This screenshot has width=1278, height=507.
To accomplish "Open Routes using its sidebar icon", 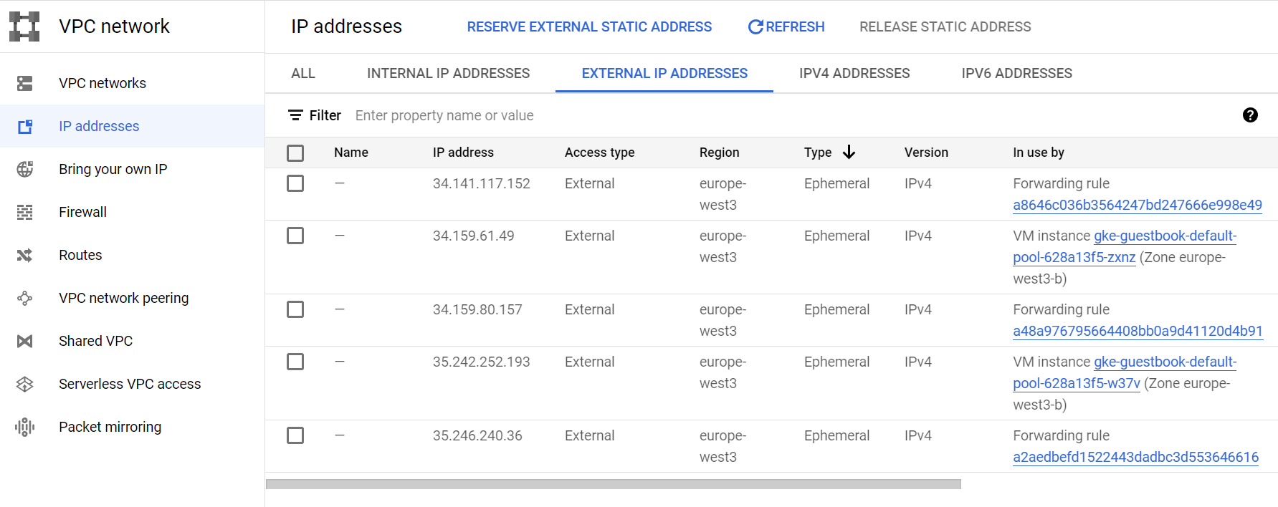I will [25, 256].
